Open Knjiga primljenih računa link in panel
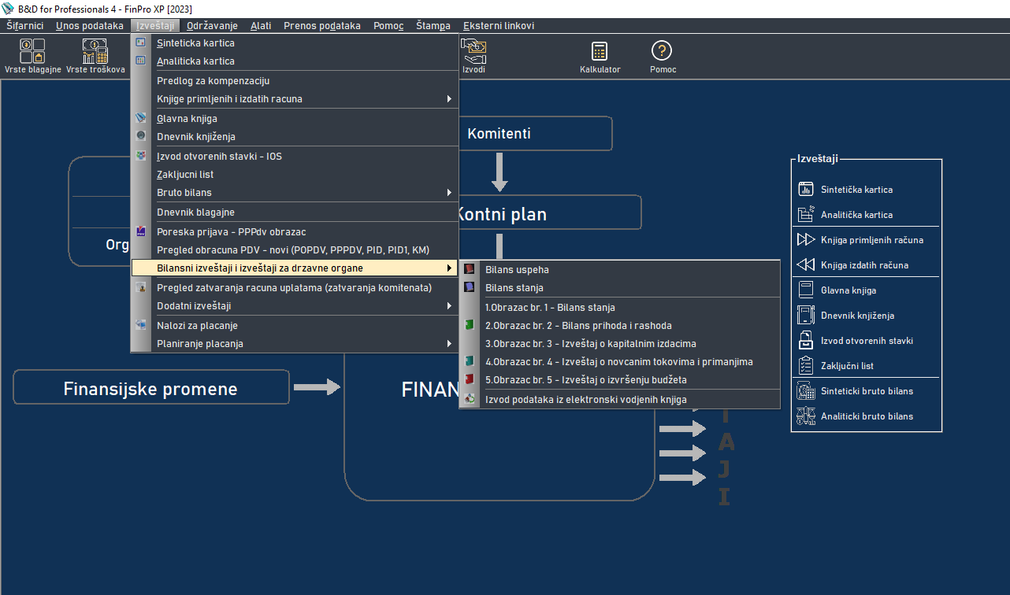The image size is (1010, 595). [872, 240]
